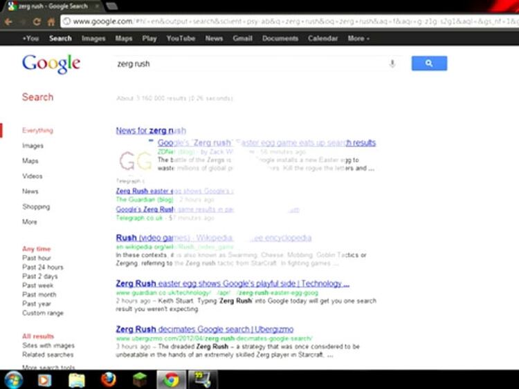Select Videos in left sidebar

pyautogui.click(x=32, y=176)
